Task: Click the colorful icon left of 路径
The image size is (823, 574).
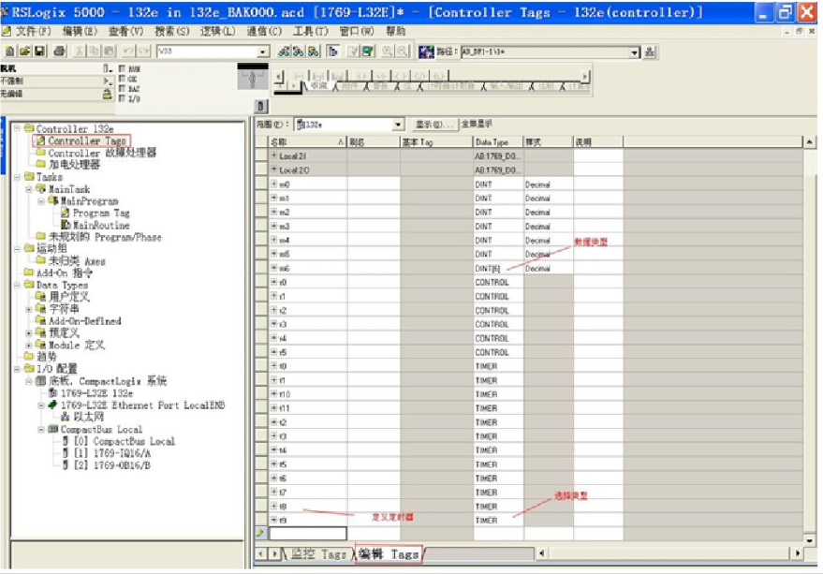Action: tap(426, 52)
